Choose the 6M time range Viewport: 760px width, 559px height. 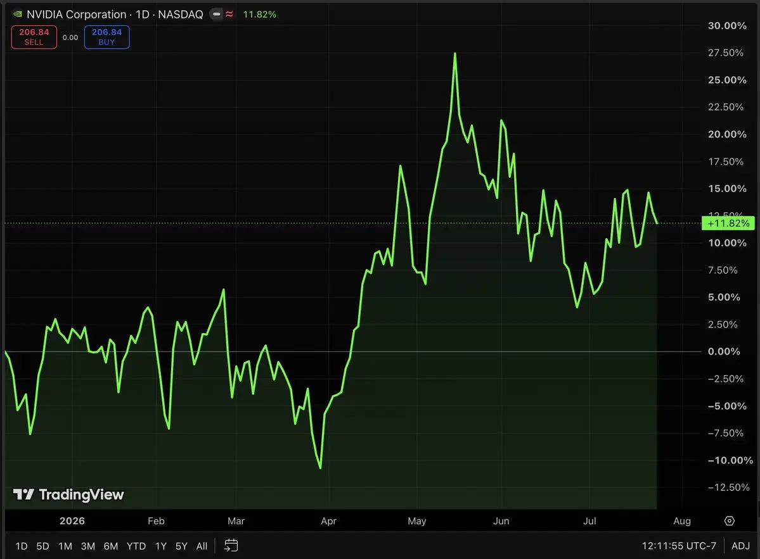[110, 546]
